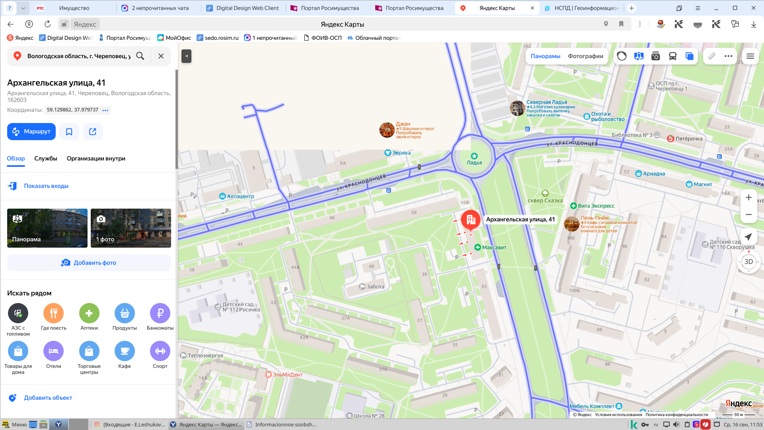
Task: Click Показать входы link
Action: coord(46,186)
